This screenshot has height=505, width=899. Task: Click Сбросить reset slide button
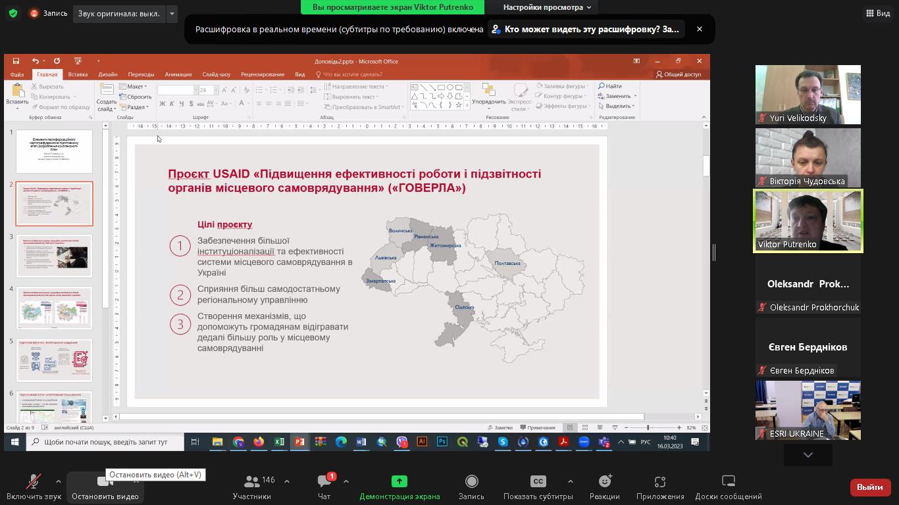click(x=136, y=97)
